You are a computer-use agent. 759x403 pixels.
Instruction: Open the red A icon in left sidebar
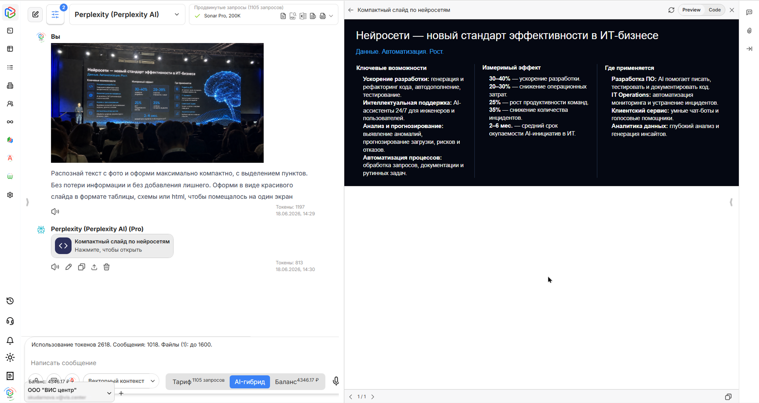[10, 158]
